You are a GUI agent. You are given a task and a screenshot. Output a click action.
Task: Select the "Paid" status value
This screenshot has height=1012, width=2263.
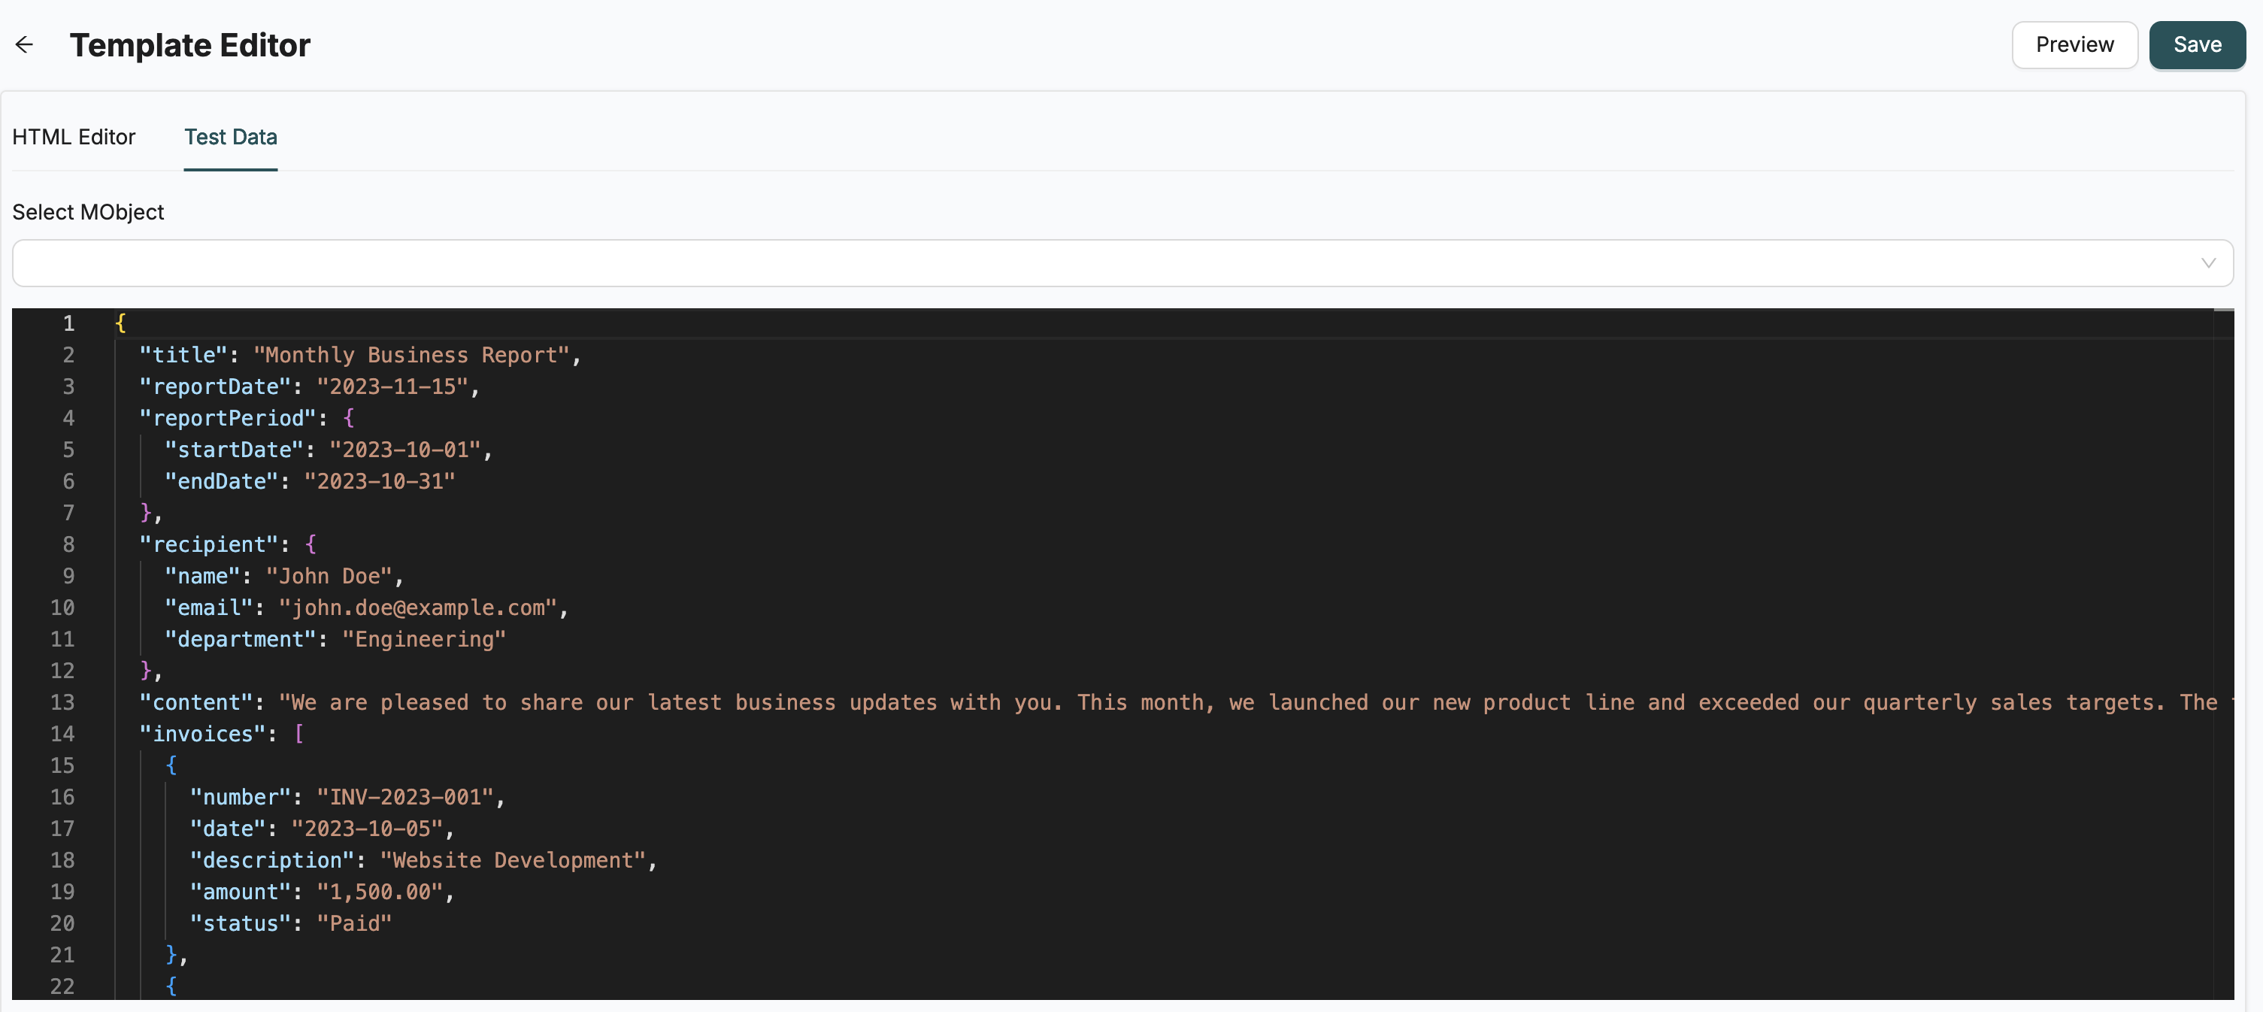(x=353, y=923)
